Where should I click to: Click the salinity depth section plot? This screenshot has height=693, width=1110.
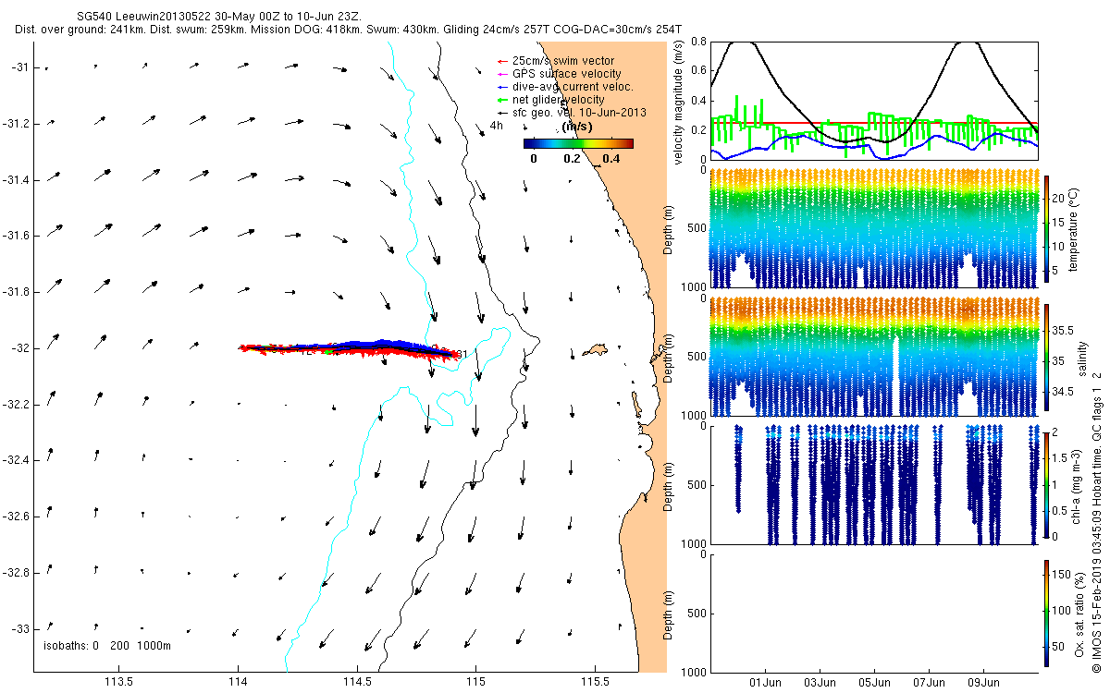tap(874, 357)
